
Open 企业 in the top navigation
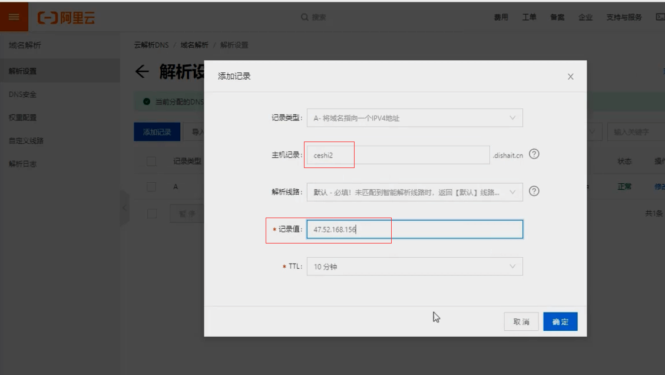(585, 17)
